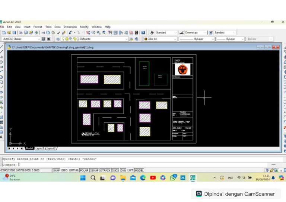Switch to the Layout1 tab
This screenshot has width=286, height=202.
coord(40,148)
